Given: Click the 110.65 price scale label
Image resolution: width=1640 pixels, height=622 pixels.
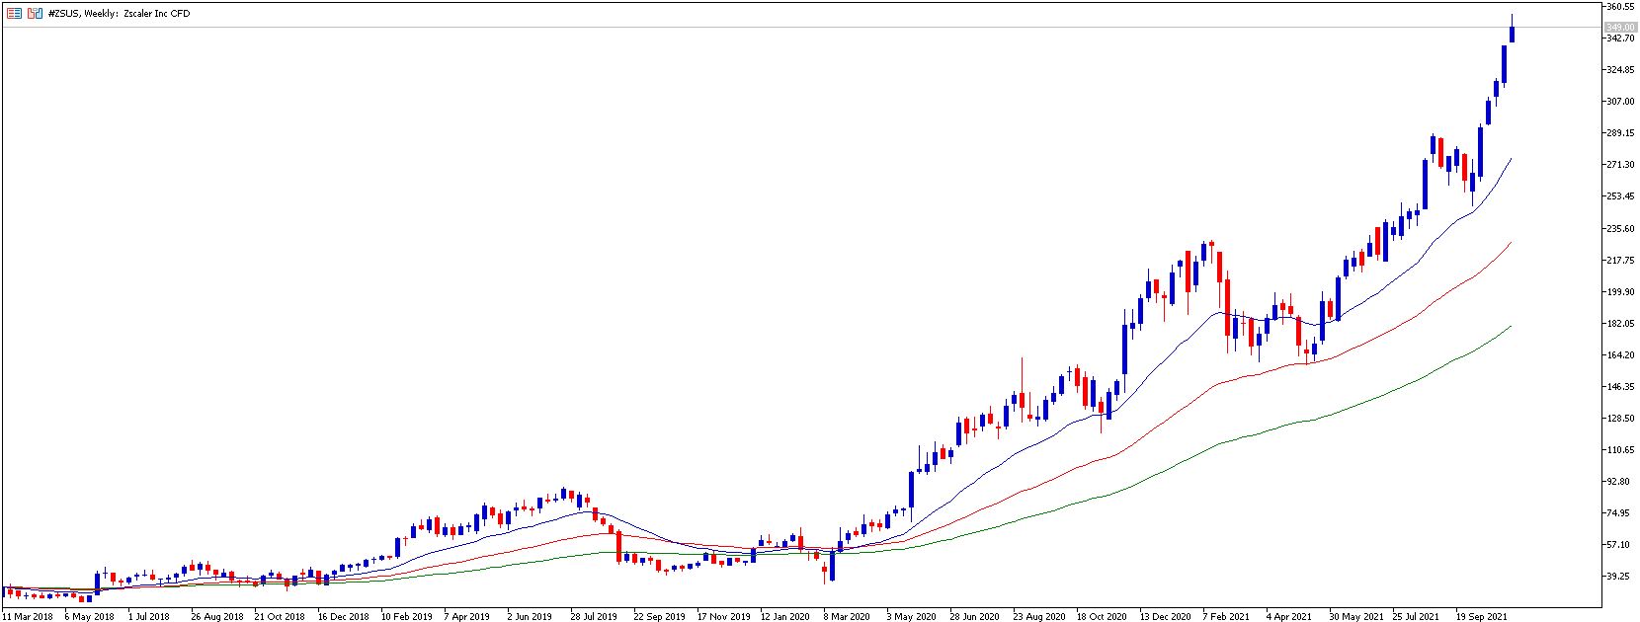Looking at the screenshot, I should click(1620, 450).
